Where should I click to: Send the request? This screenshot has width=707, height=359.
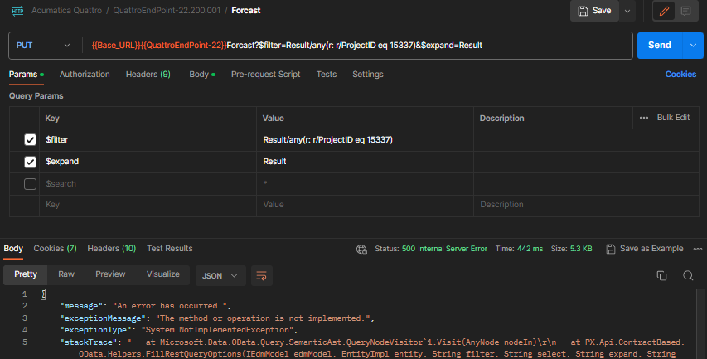(660, 45)
